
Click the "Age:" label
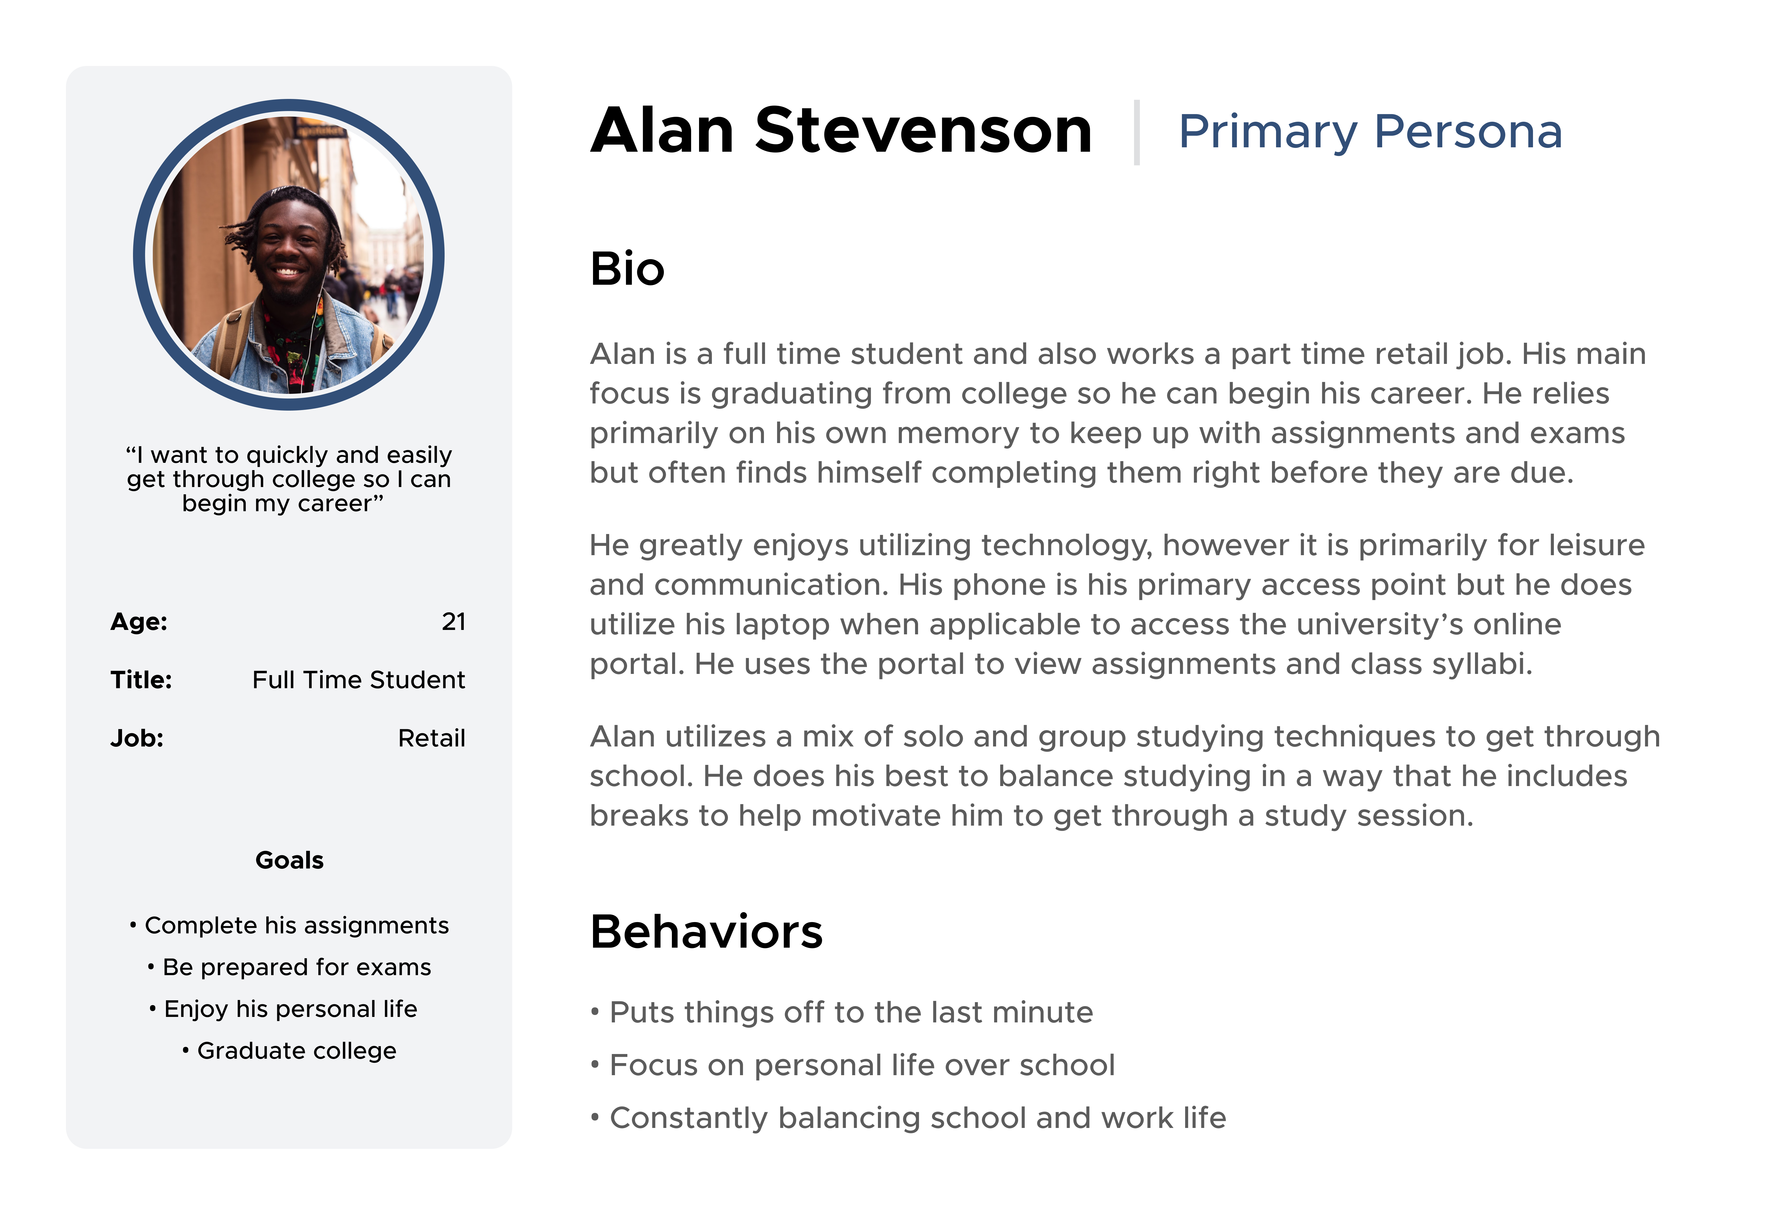pos(139,621)
